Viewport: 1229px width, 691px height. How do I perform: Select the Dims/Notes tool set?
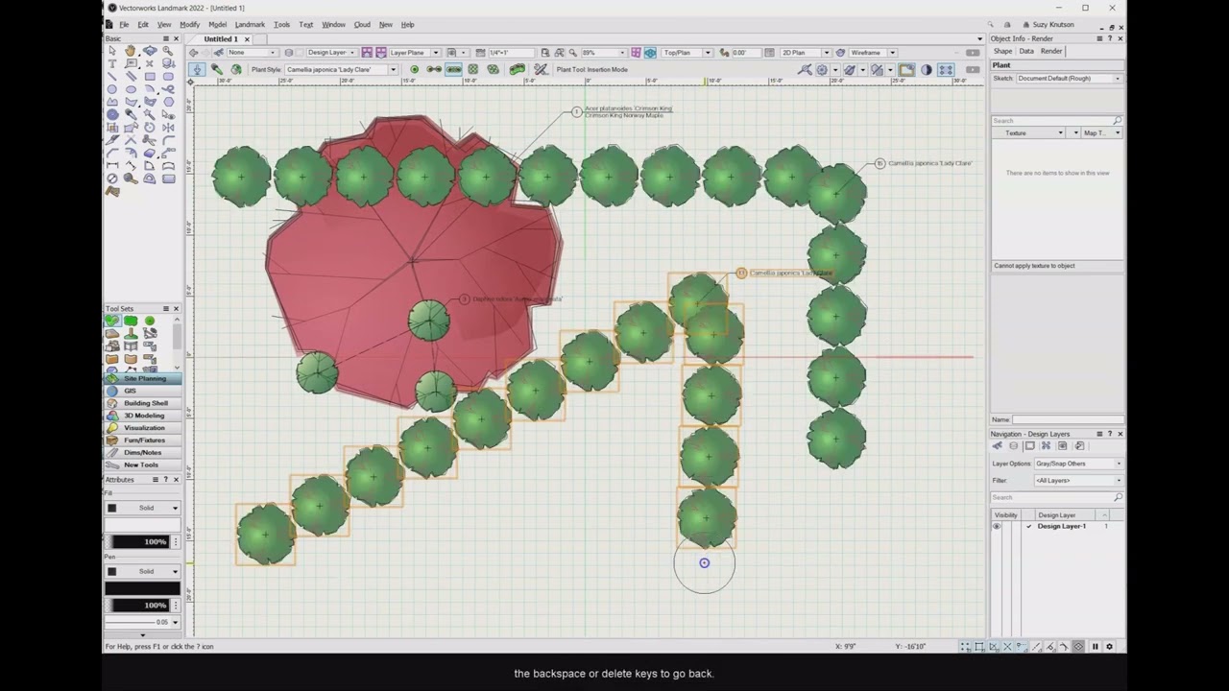tap(142, 452)
